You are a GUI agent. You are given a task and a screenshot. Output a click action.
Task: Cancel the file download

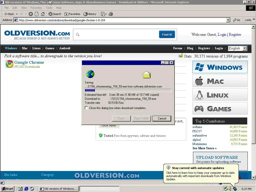(162, 118)
